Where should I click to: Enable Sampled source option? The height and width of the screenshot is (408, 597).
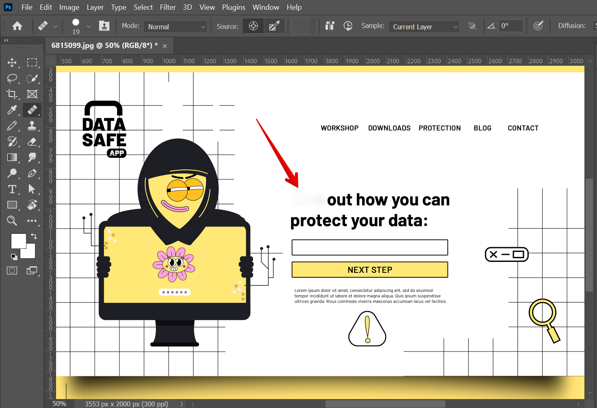click(253, 26)
